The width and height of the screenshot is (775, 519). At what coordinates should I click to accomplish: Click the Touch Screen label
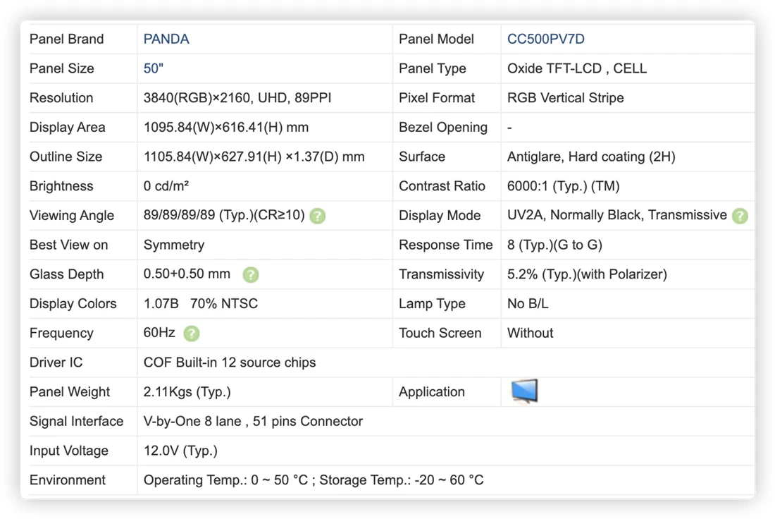tap(440, 333)
